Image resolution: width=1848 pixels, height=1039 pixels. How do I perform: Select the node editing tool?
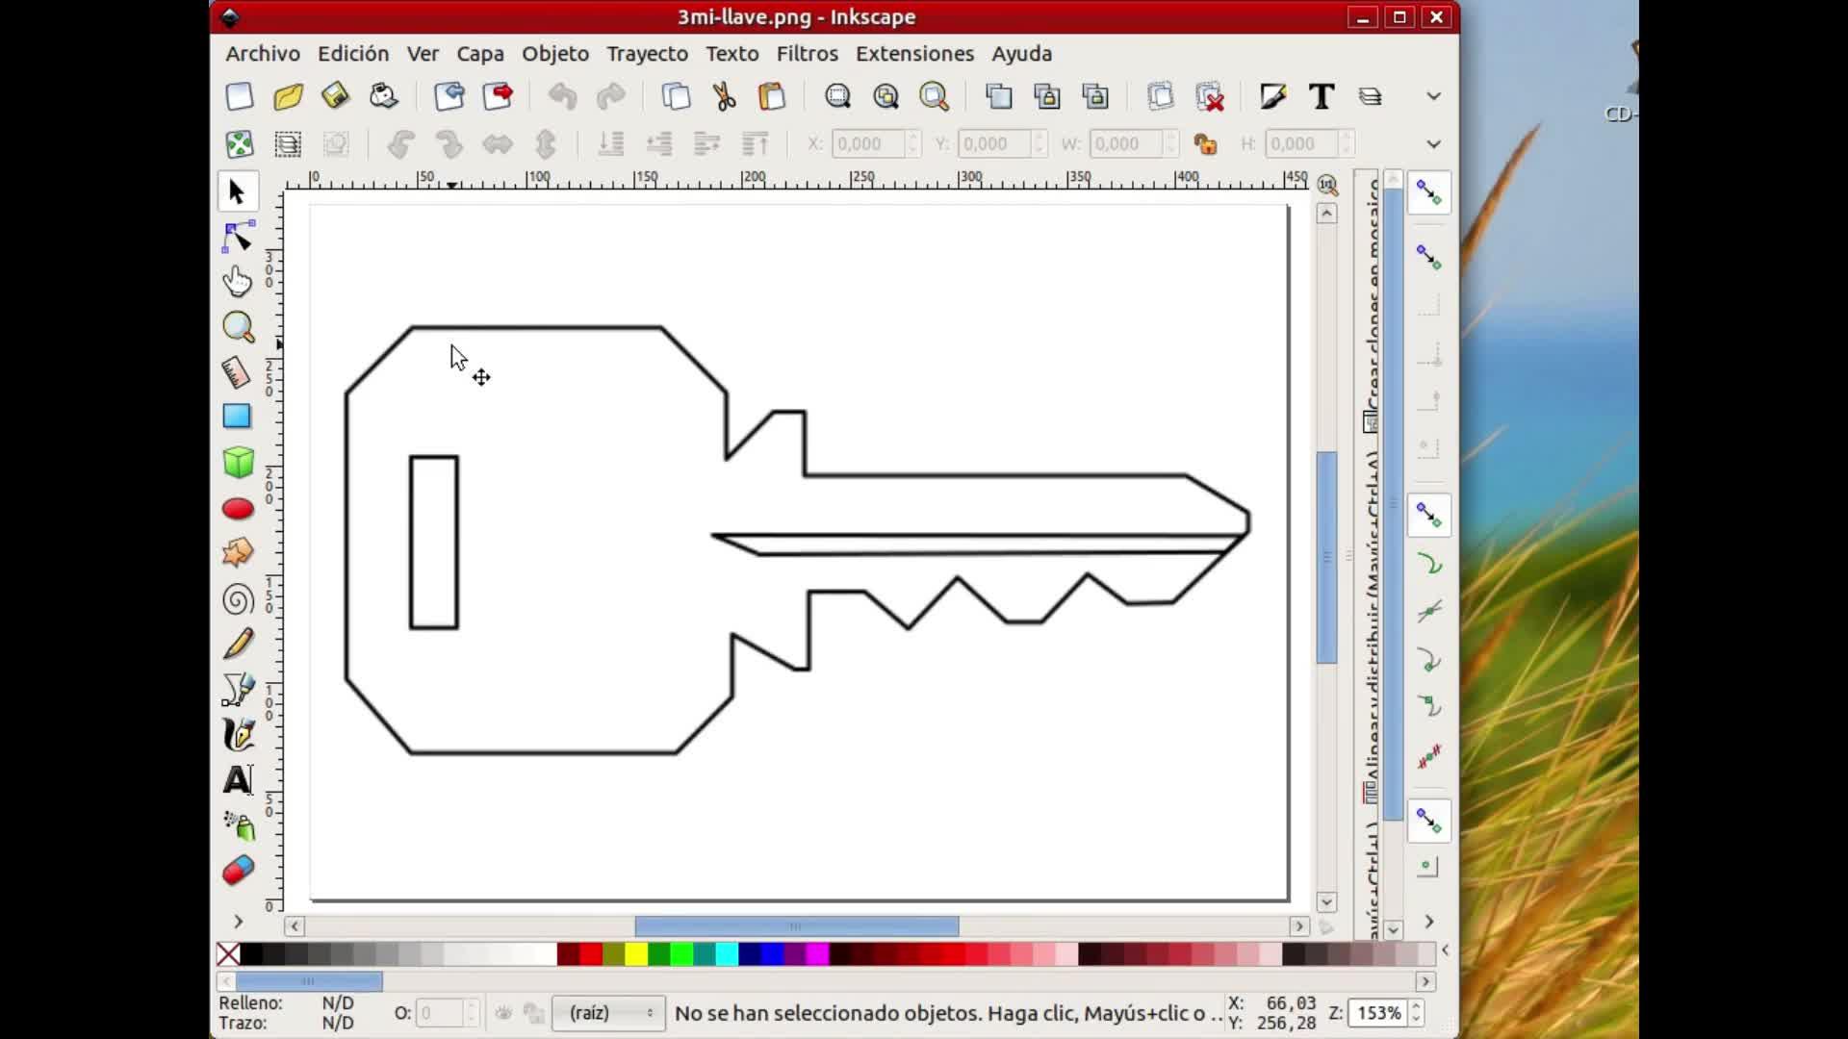pyautogui.click(x=238, y=237)
